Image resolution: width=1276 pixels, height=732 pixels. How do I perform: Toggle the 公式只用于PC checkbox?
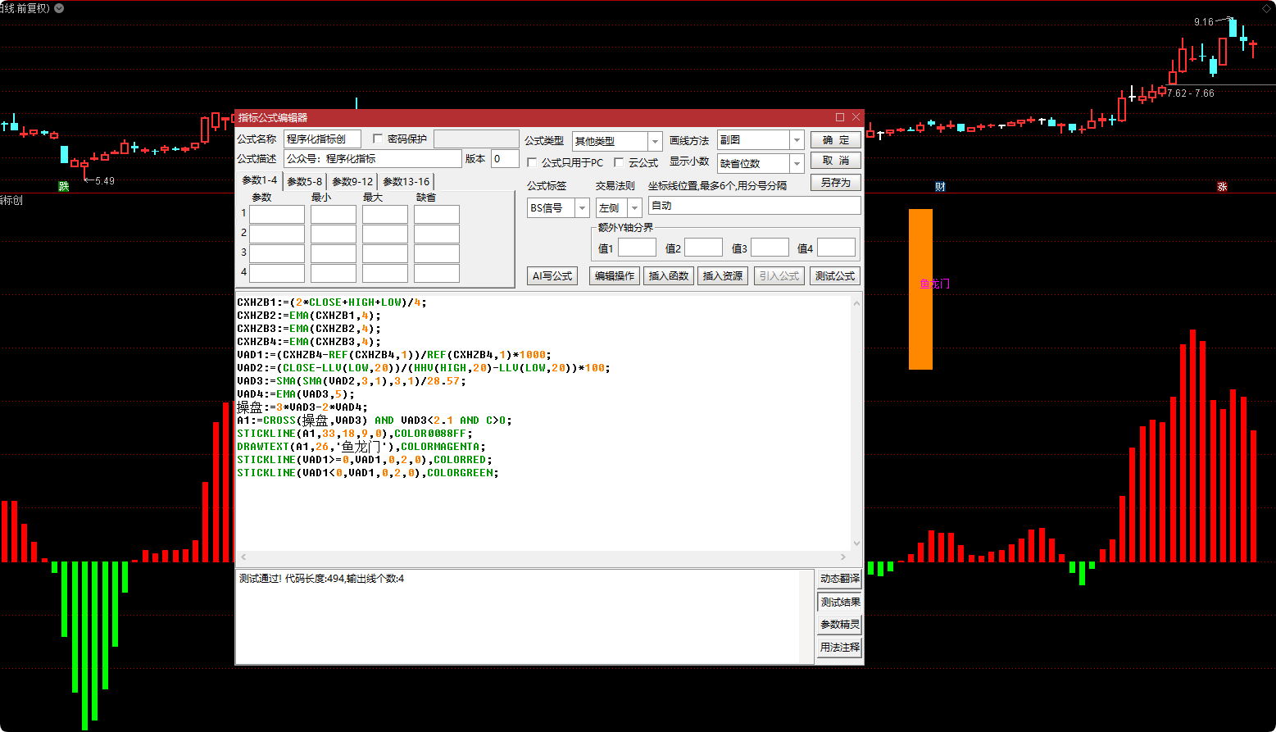click(532, 163)
